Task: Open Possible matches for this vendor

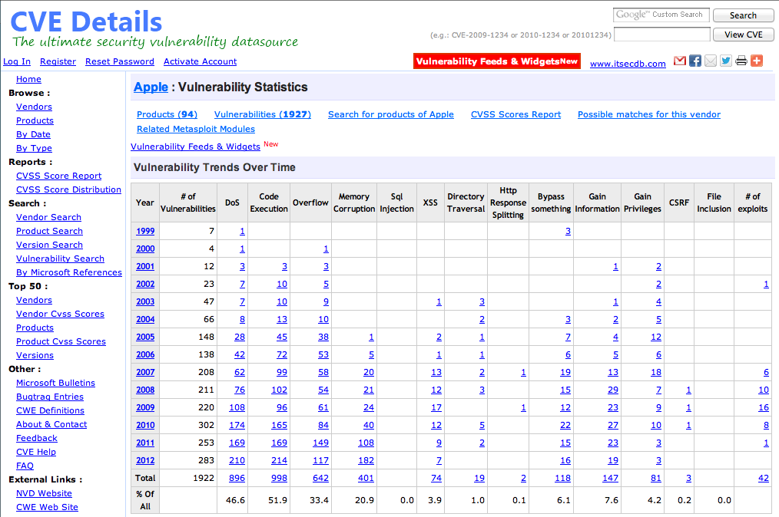Action: click(x=649, y=114)
